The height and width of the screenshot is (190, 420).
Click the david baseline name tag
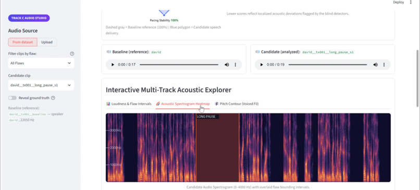[x=156, y=52]
